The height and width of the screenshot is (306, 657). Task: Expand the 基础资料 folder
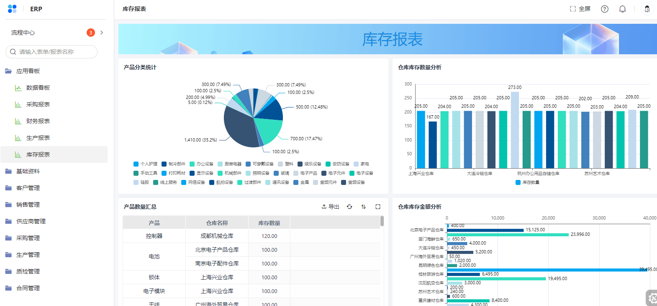28,171
